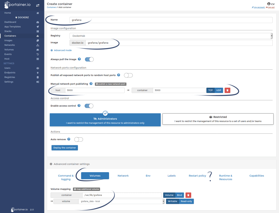Image resolution: width=279 pixels, height=213 pixels.
Task: Open the Registry DockerHub dropdown
Action: 171,36
